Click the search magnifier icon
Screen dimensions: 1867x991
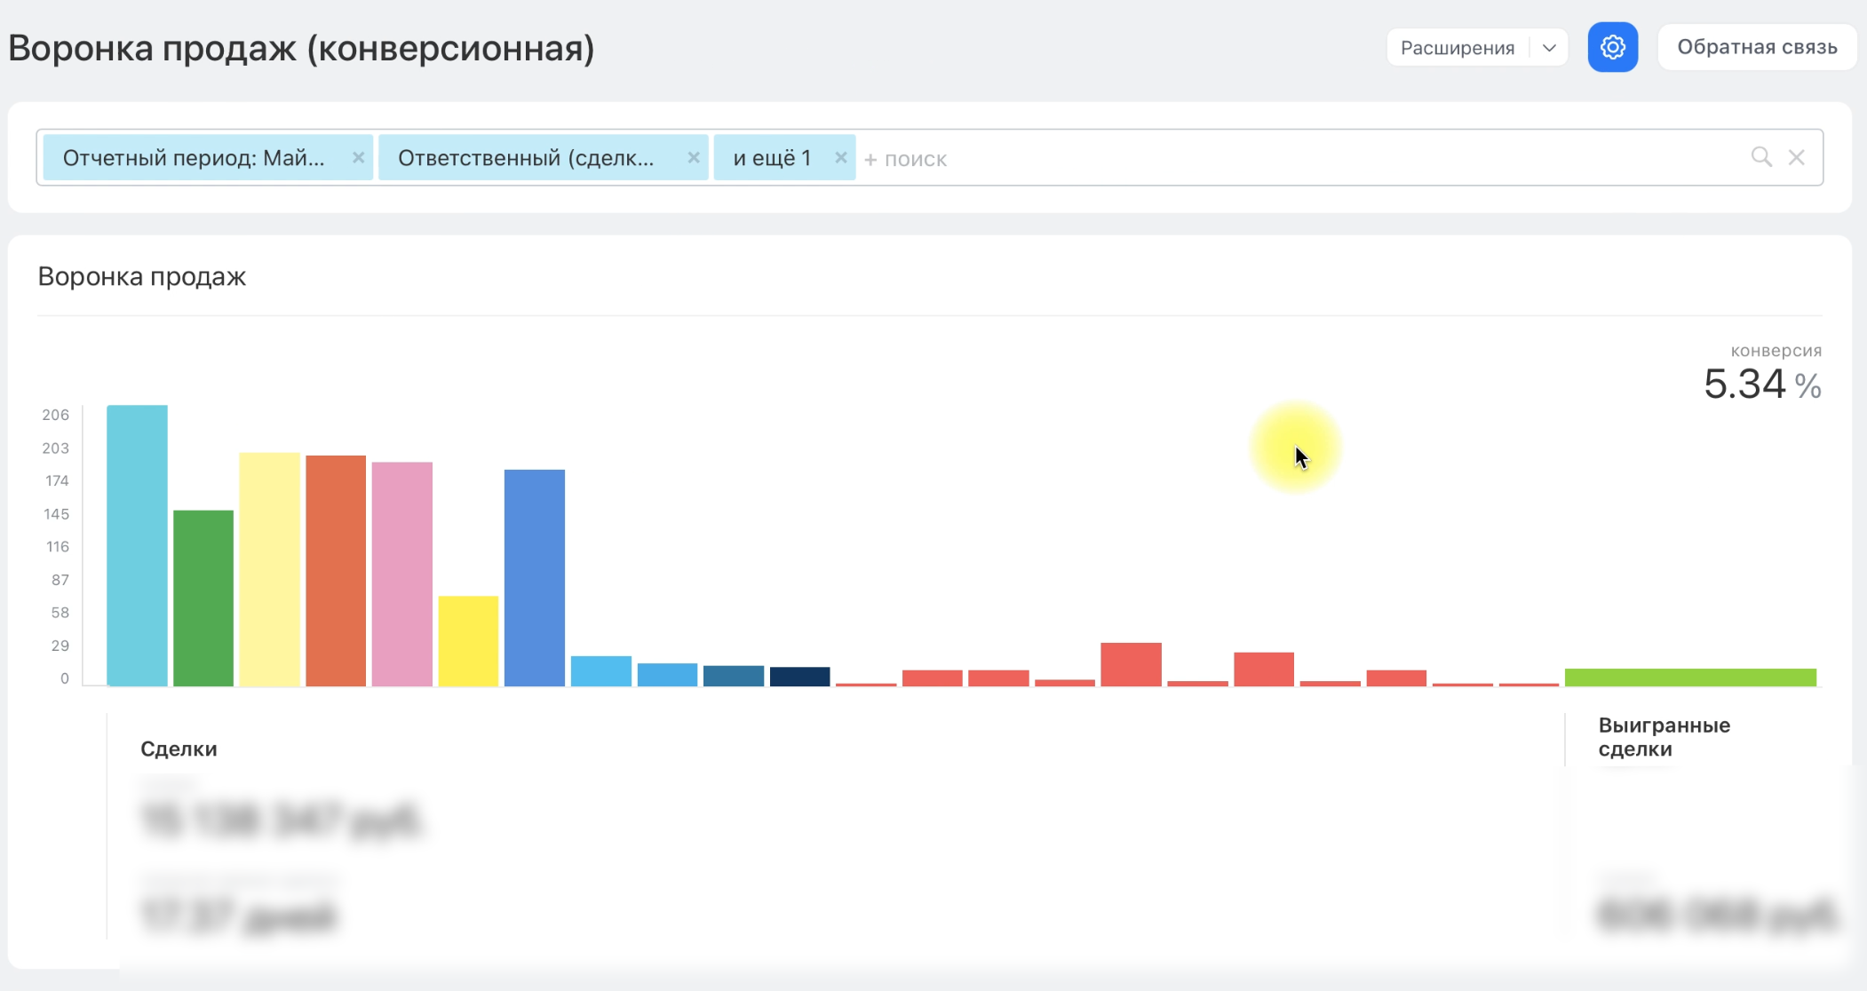(1760, 157)
